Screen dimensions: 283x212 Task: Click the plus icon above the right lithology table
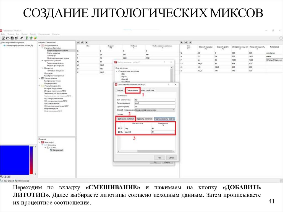coord(182,42)
